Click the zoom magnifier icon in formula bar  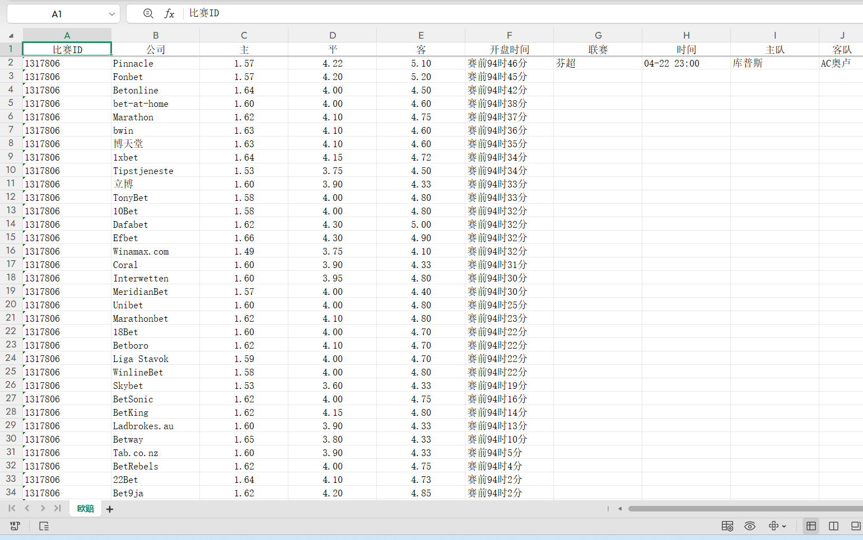pos(148,13)
